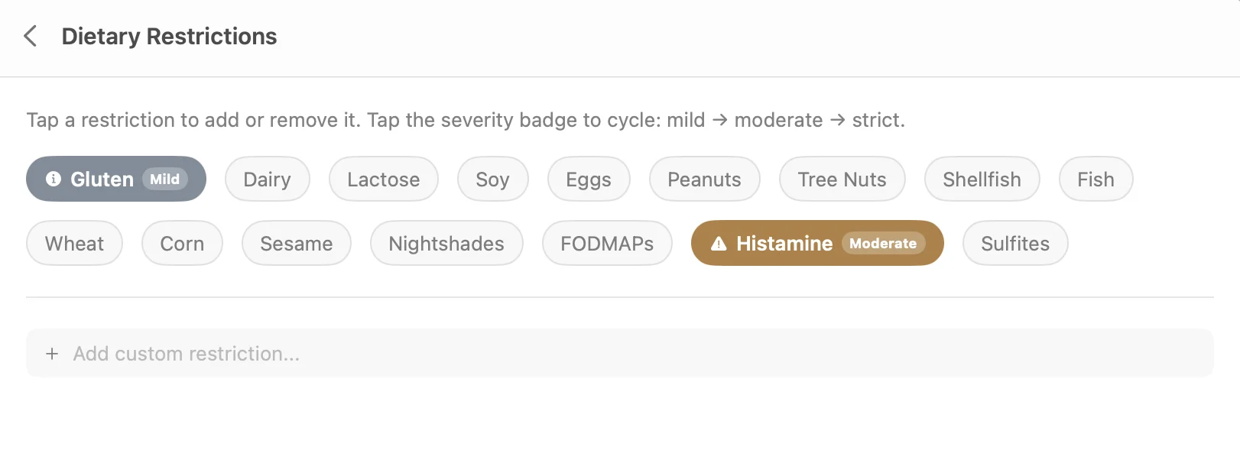Viewport: 1240px width, 466px height.
Task: Toggle the Lactose restriction on
Action: pyautogui.click(x=383, y=179)
